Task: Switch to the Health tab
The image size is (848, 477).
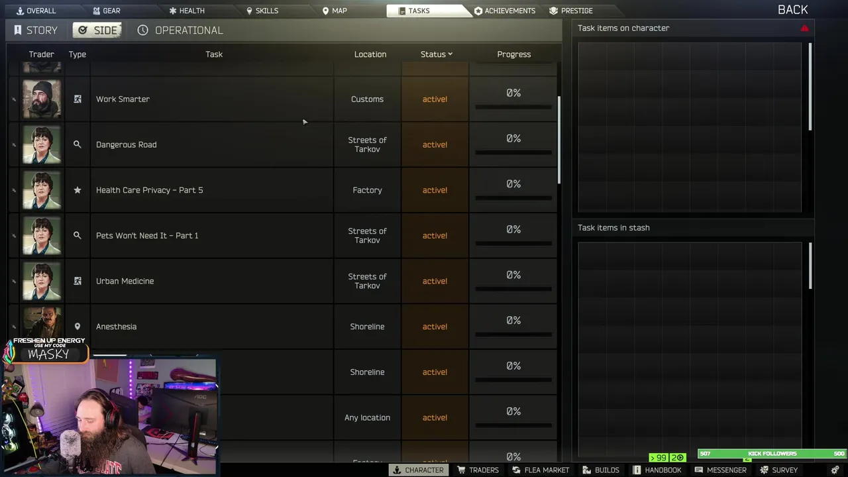Action: coord(187,11)
